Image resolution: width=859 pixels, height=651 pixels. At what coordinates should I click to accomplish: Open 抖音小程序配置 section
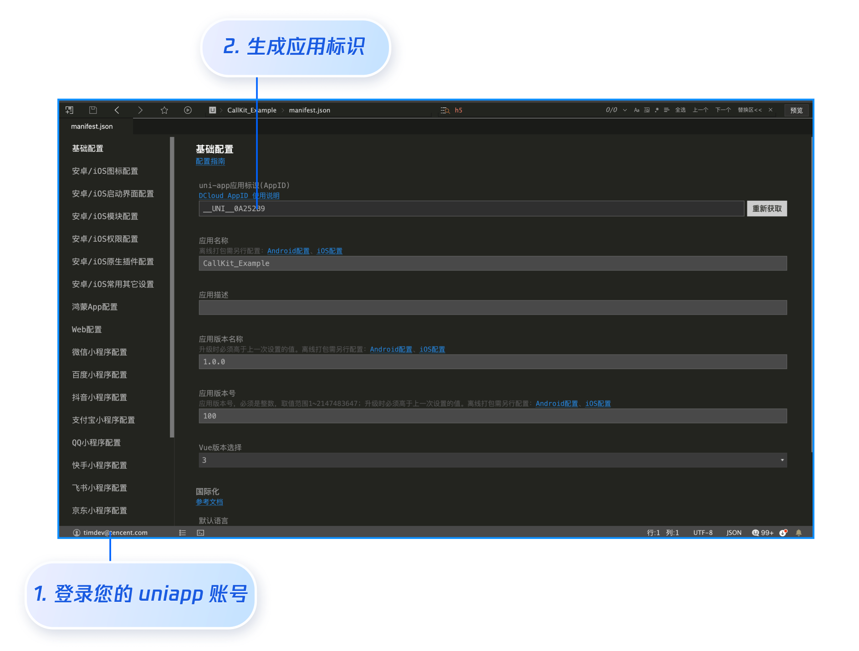pos(99,397)
